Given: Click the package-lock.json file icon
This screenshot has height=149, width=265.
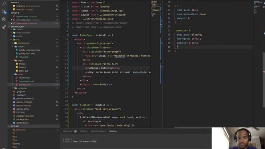Looking at the screenshot, I should pyautogui.click(x=14, y=116).
